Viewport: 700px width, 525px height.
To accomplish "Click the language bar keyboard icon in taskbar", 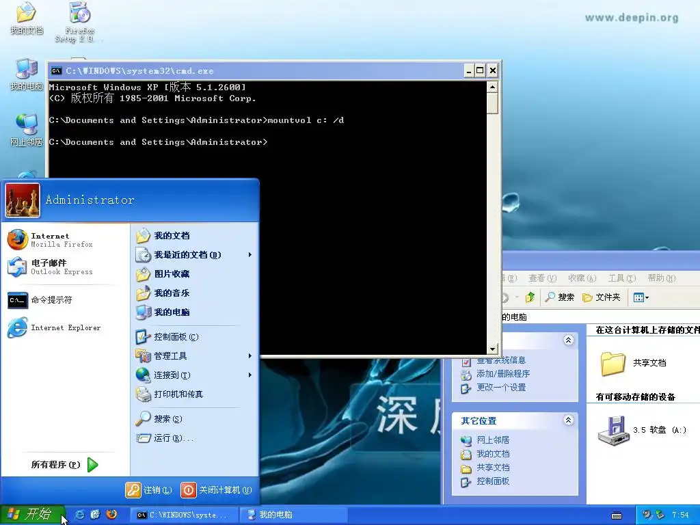I will click(x=617, y=515).
